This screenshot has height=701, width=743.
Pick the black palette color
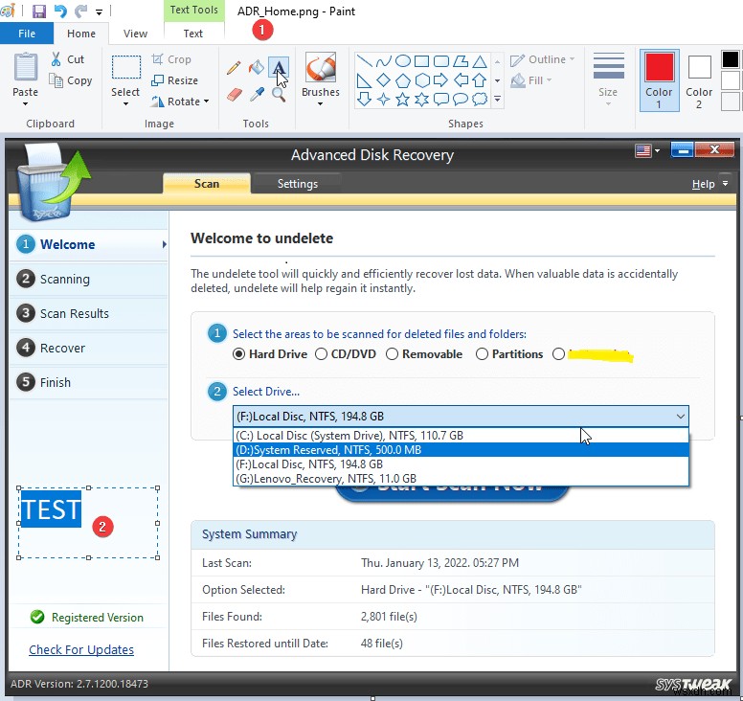coord(731,59)
